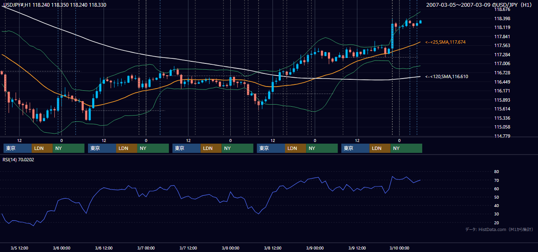Viewport: 538px width, 252px height.
Task: Select the RSI scale value 80
Action: coord(496,172)
